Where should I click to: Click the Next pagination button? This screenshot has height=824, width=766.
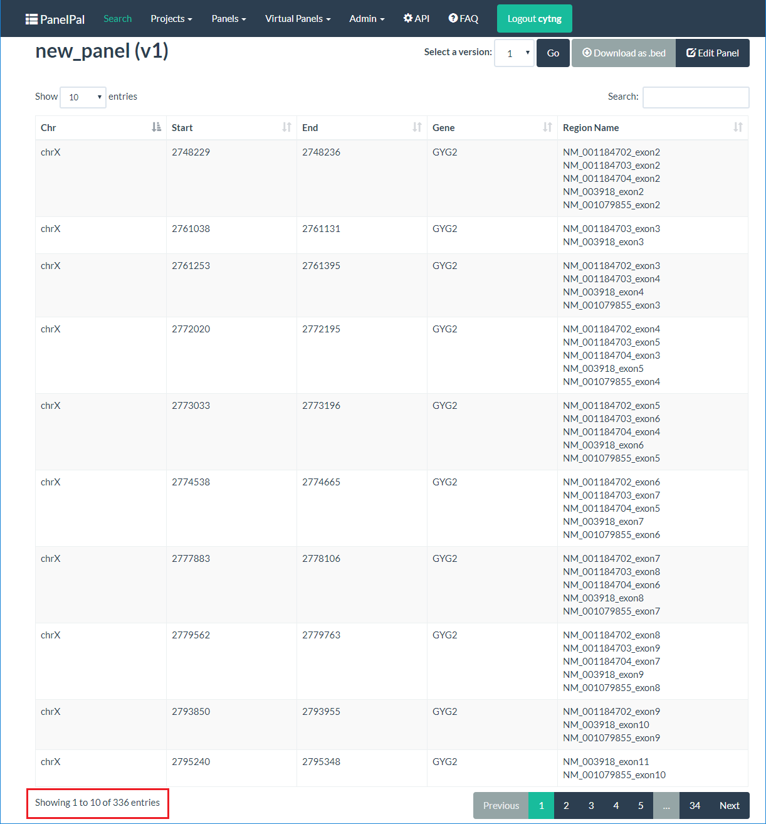[x=730, y=806]
